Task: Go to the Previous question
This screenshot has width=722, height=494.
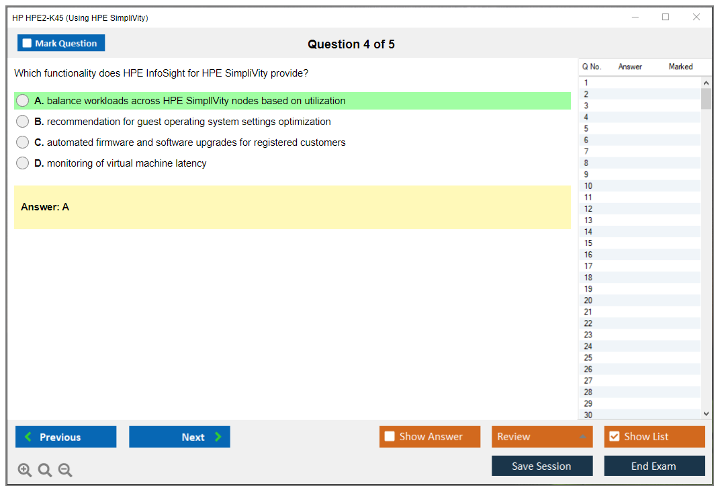Action: (66, 437)
